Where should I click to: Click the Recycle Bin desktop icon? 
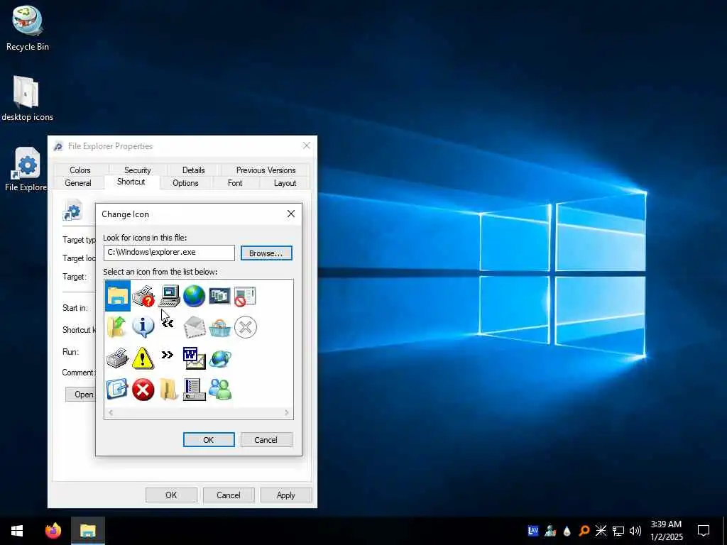[28, 28]
